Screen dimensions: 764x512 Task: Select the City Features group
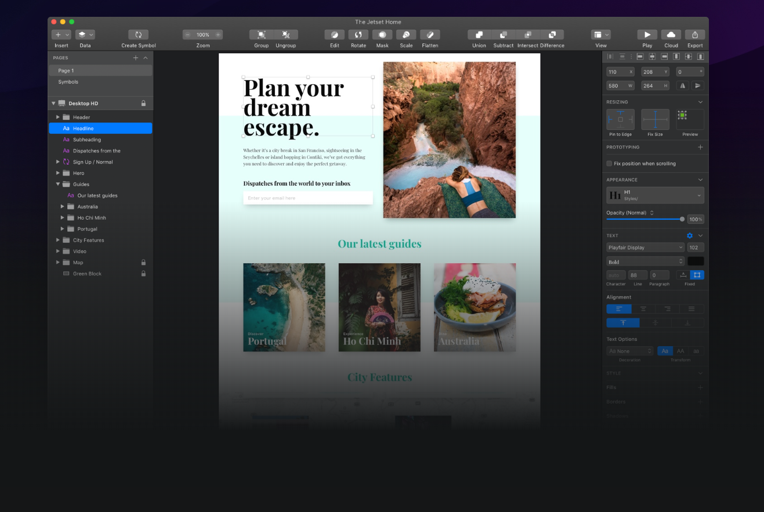click(x=100, y=240)
